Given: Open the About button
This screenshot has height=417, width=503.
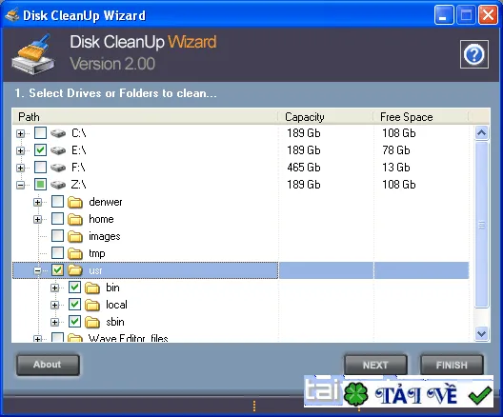Looking at the screenshot, I should [48, 365].
